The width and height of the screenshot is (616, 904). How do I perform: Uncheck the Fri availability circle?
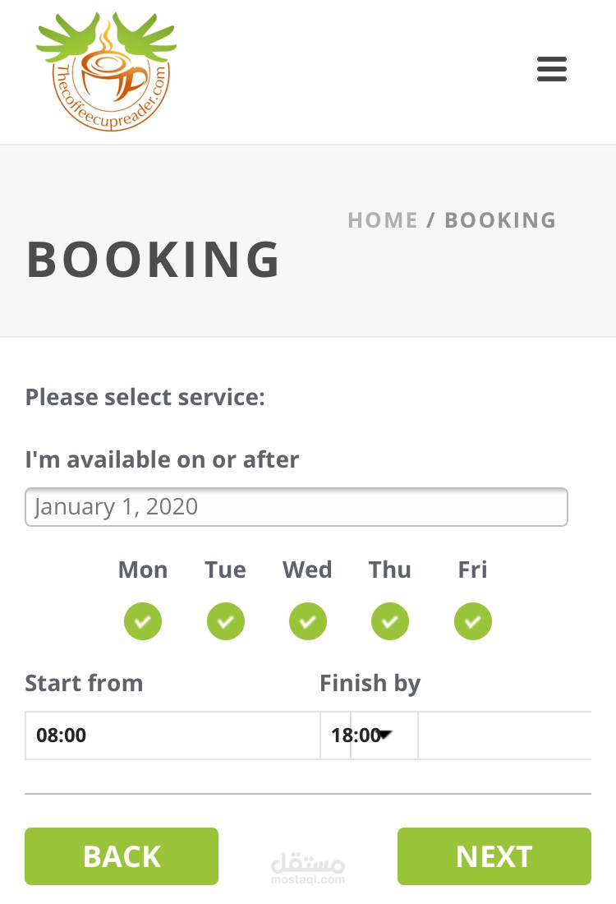(x=472, y=621)
